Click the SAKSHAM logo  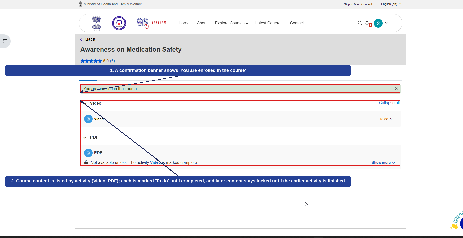pos(152,23)
